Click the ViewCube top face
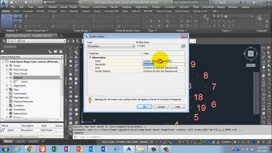Viewport: 272px width, 153px height. [251, 54]
